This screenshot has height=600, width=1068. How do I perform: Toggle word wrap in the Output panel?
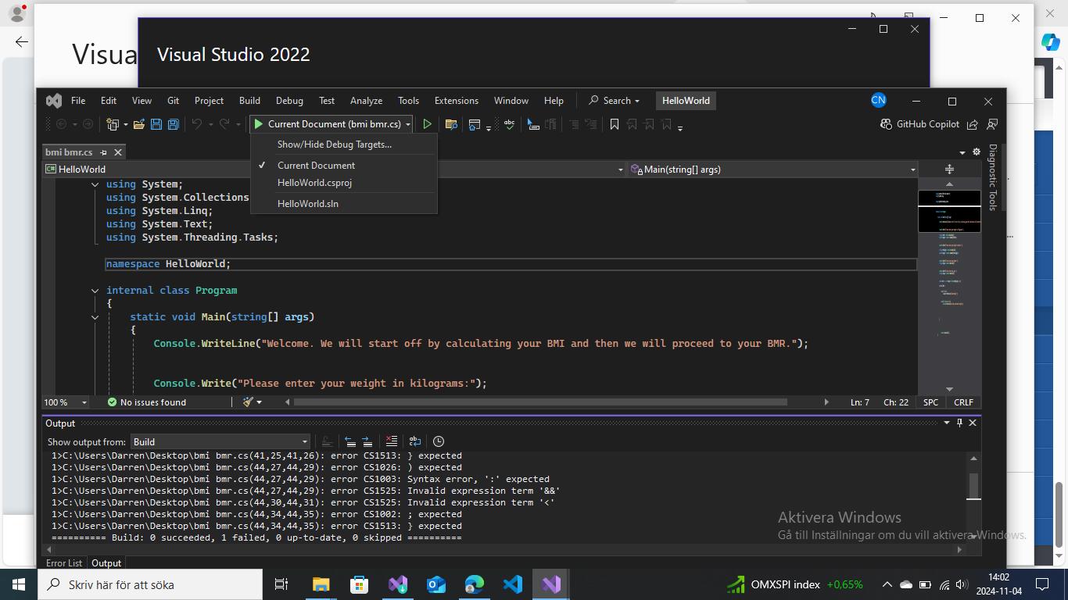[x=414, y=441]
